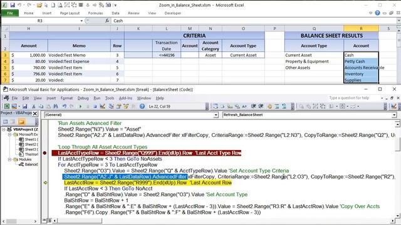The height and width of the screenshot is (225, 401).
Task: Click View Microsoft Excel icon in VBA toolbar
Action: (x=7, y=106)
